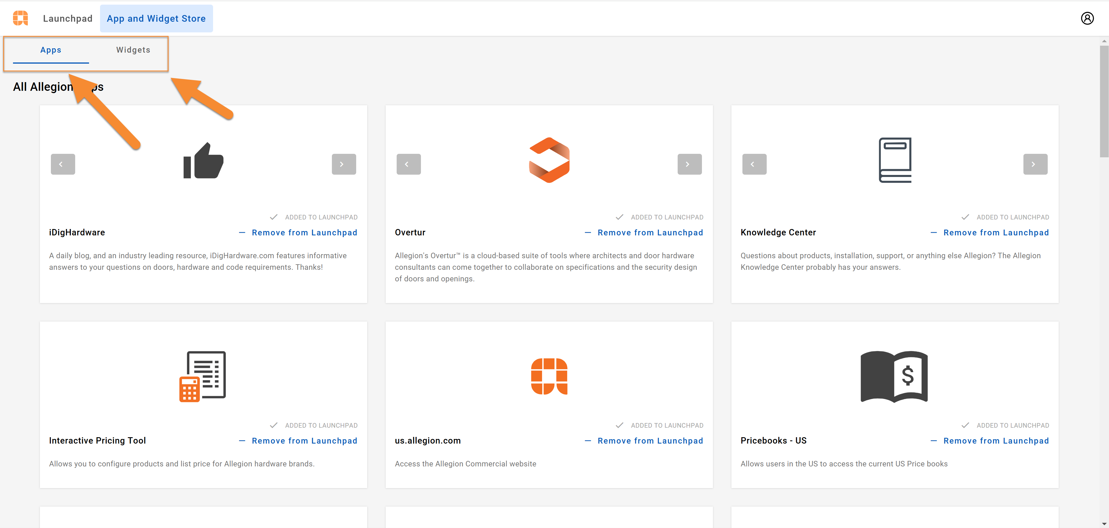Remove us.allegion.com from Launchpad
The width and height of the screenshot is (1109, 528).
coord(644,441)
